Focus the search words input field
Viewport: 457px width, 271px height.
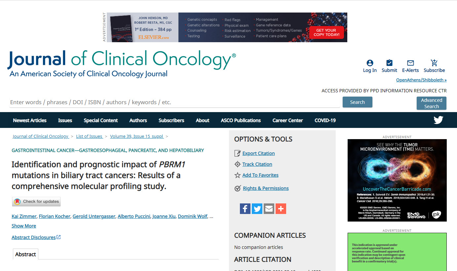point(174,102)
